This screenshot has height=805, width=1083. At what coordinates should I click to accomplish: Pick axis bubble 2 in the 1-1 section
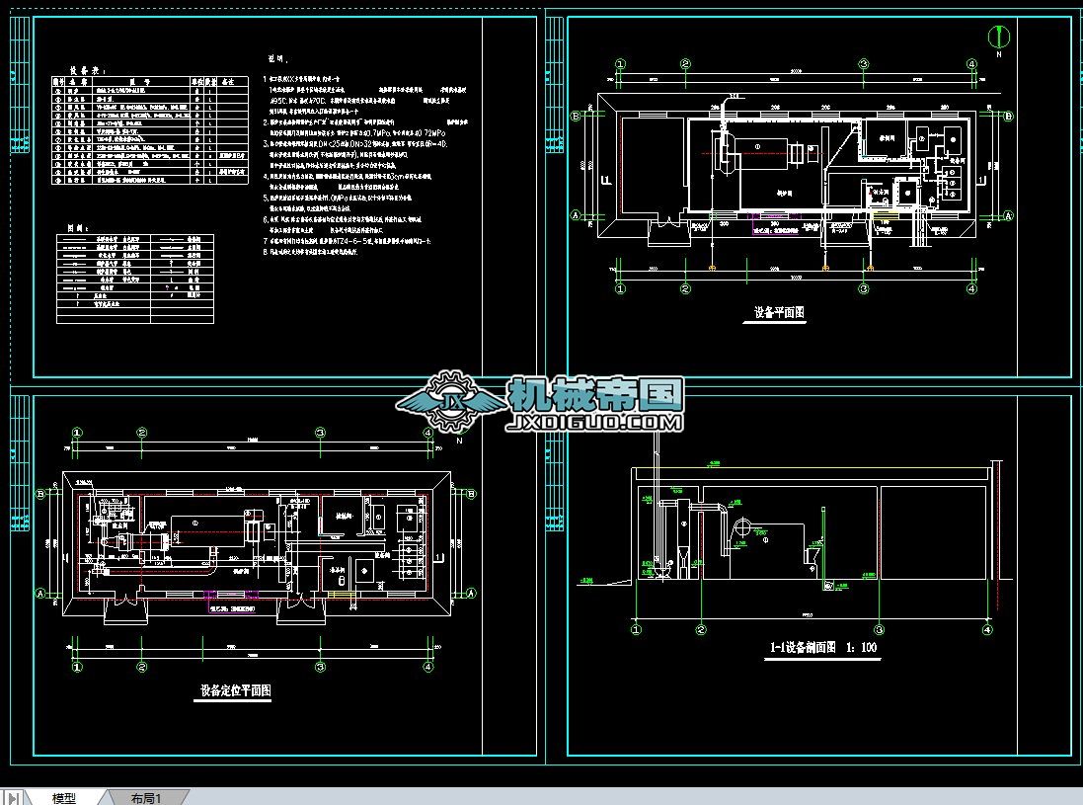(x=701, y=629)
